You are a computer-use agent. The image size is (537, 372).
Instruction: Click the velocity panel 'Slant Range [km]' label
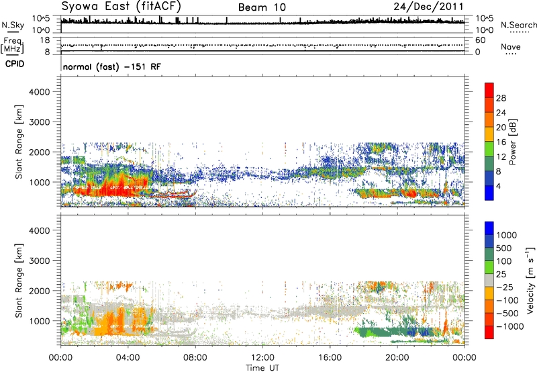(x=19, y=280)
